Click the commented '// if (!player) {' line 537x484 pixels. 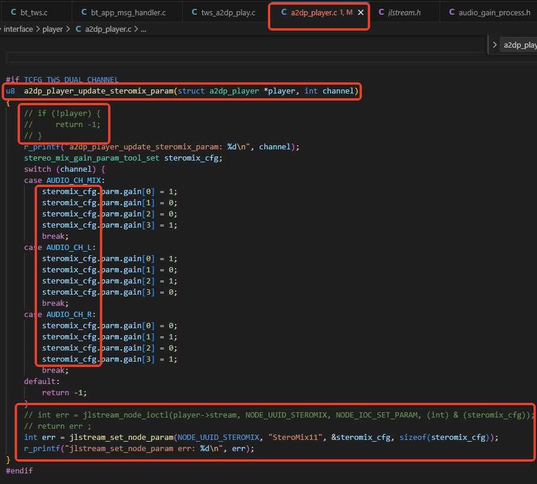click(62, 114)
